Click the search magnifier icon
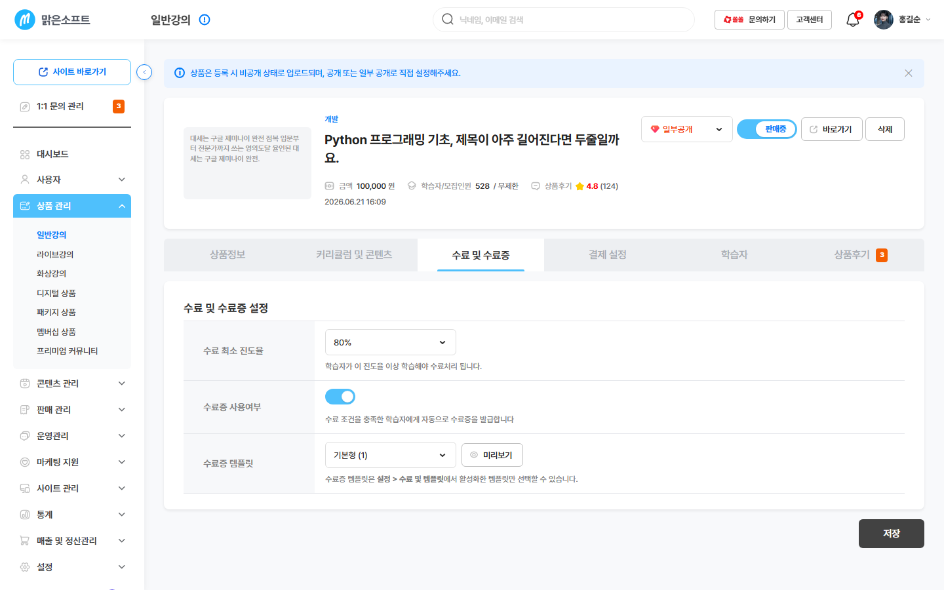Image resolution: width=944 pixels, height=590 pixels. tap(448, 19)
